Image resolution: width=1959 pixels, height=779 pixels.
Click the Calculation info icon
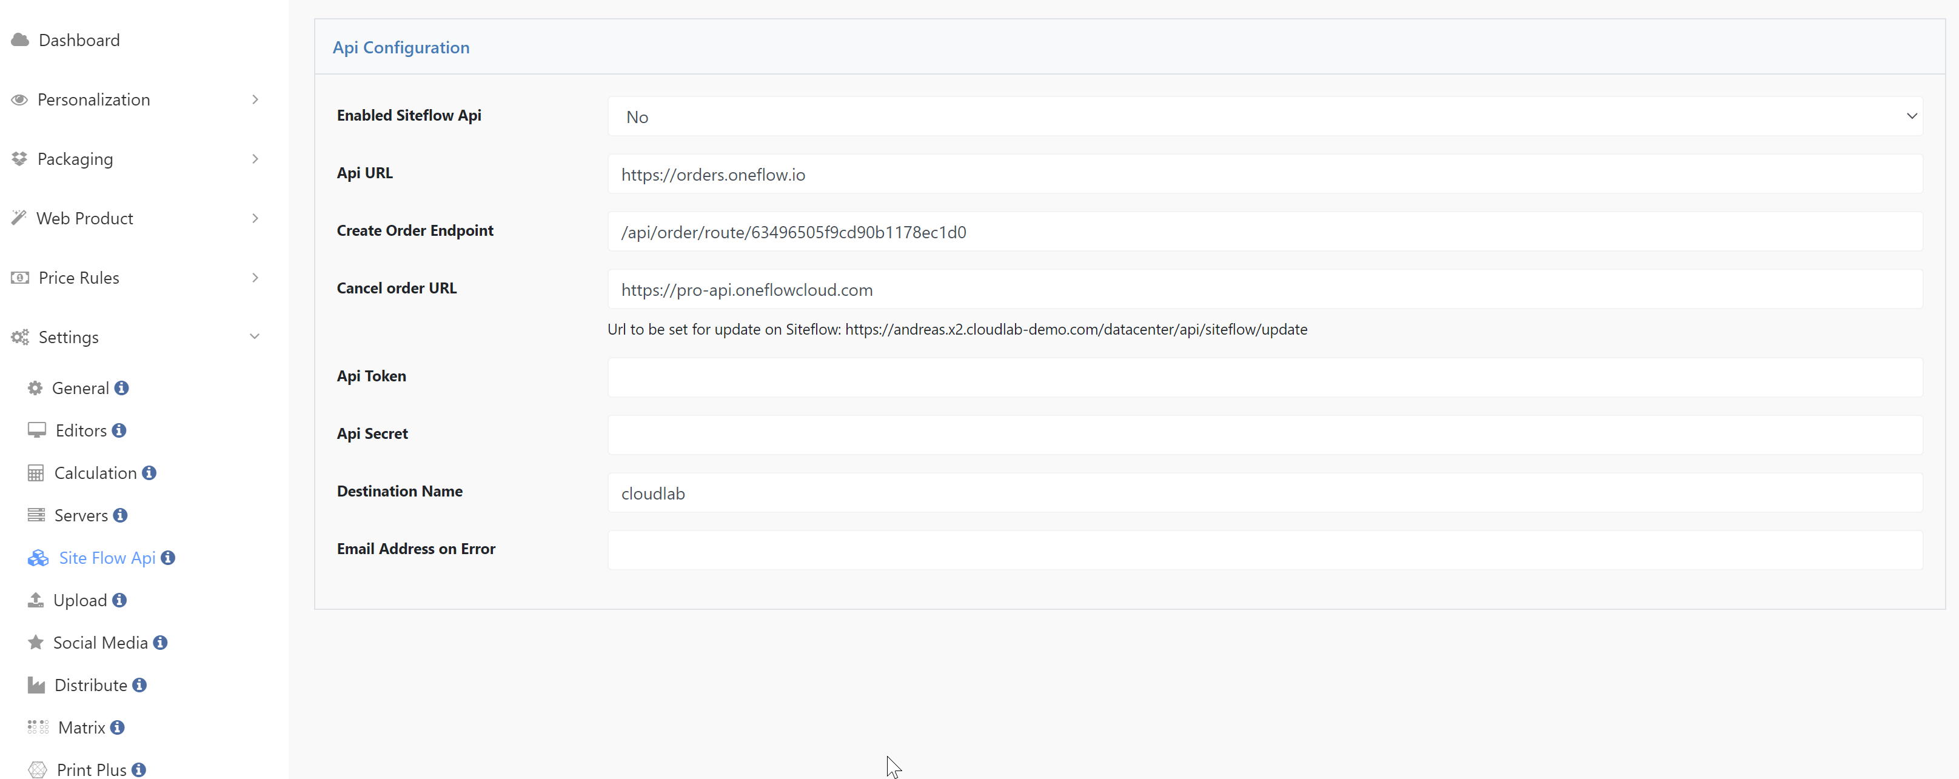tap(149, 473)
